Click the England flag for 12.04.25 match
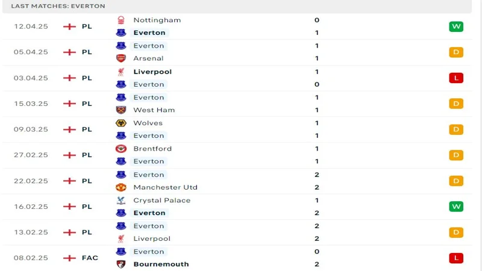This screenshot has width=482, height=271. point(69,26)
